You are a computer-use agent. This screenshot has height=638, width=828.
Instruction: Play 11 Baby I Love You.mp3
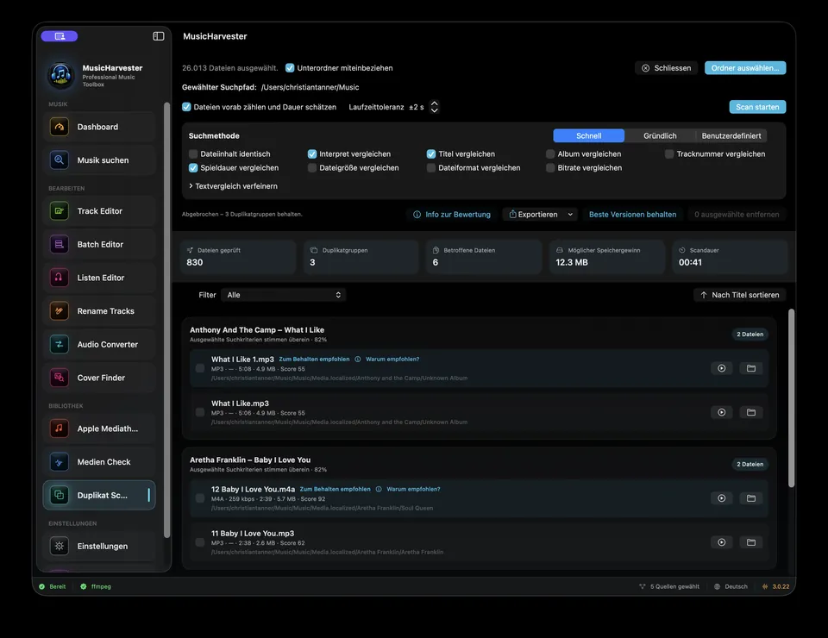tap(721, 542)
